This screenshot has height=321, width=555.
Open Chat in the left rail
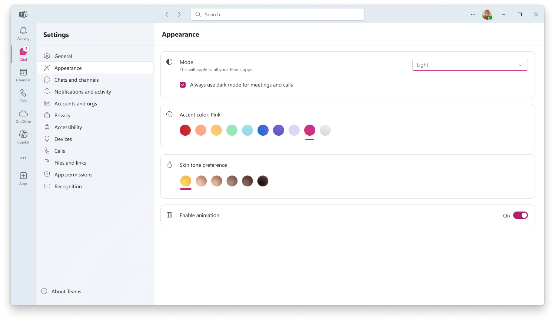(23, 54)
